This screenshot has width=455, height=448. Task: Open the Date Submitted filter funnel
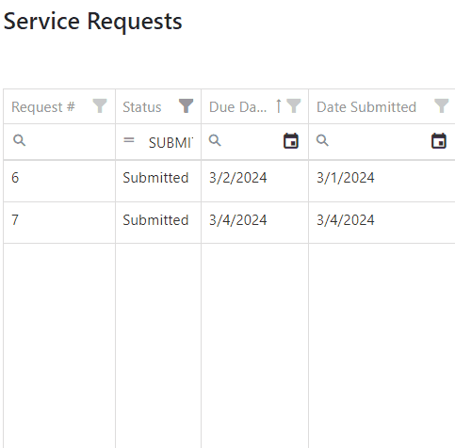pos(441,106)
